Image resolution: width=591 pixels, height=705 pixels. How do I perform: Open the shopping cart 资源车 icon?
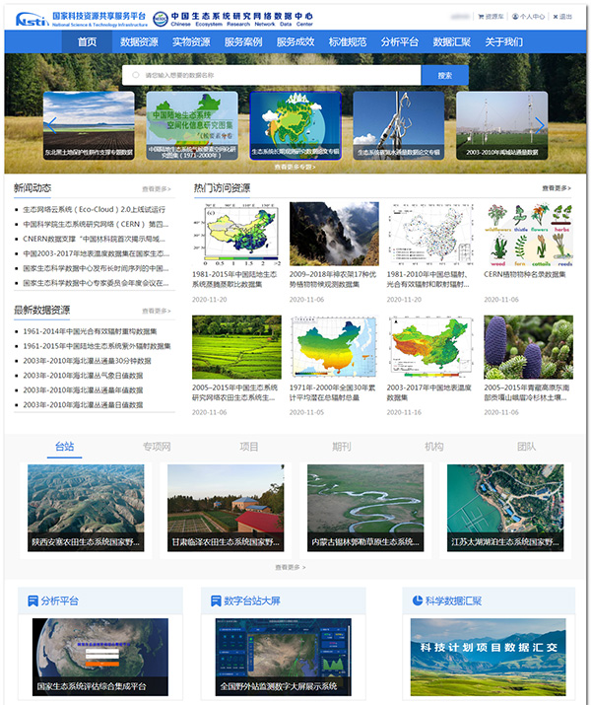pos(479,17)
